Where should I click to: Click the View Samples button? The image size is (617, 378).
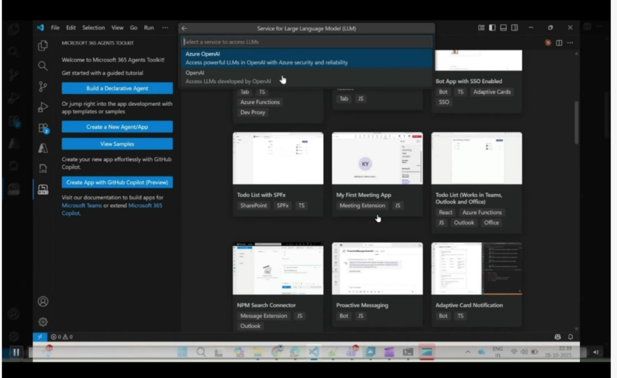pos(117,144)
